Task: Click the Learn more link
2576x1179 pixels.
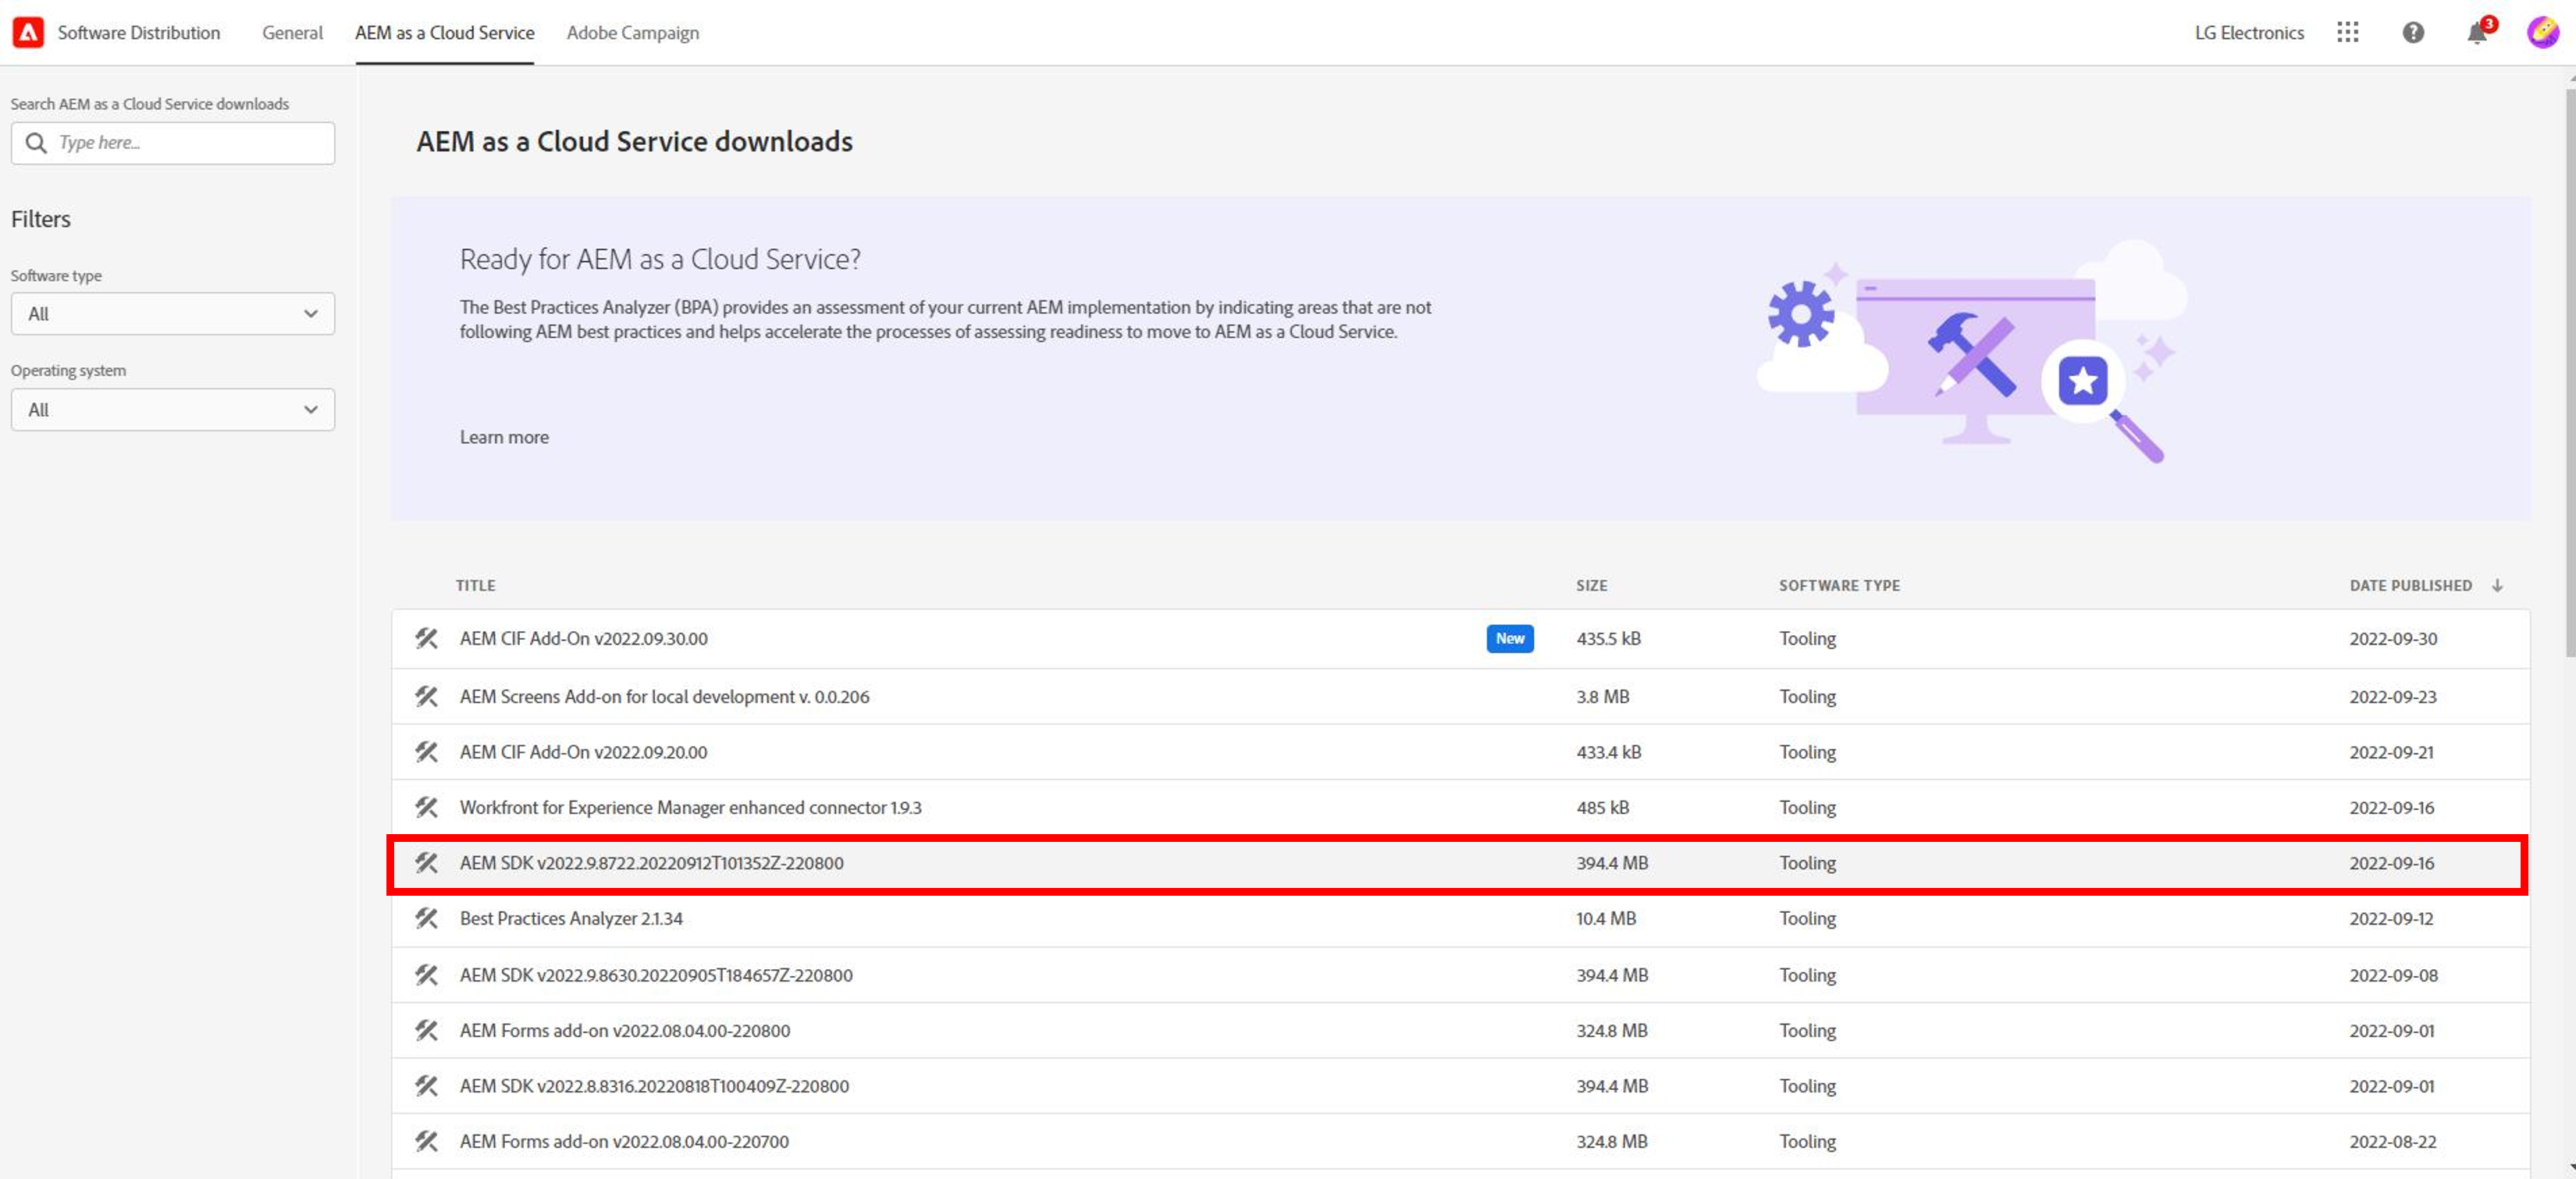Action: [x=504, y=437]
